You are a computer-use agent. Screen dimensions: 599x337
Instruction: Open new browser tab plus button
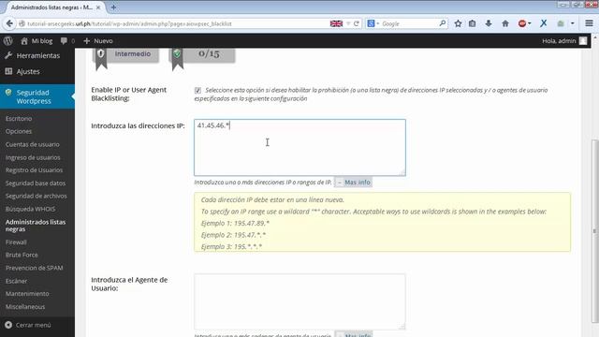pos(113,7)
